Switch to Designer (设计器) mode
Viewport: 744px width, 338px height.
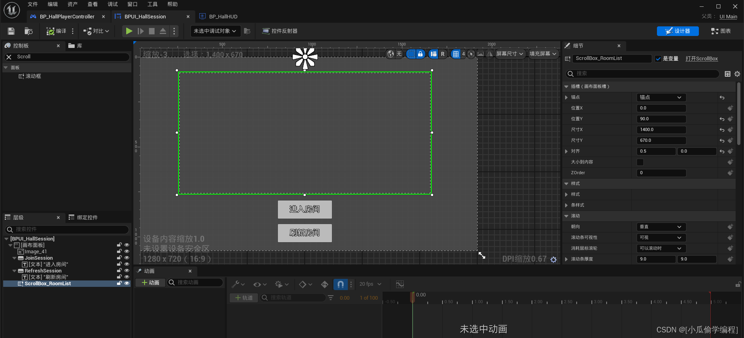(x=678, y=31)
